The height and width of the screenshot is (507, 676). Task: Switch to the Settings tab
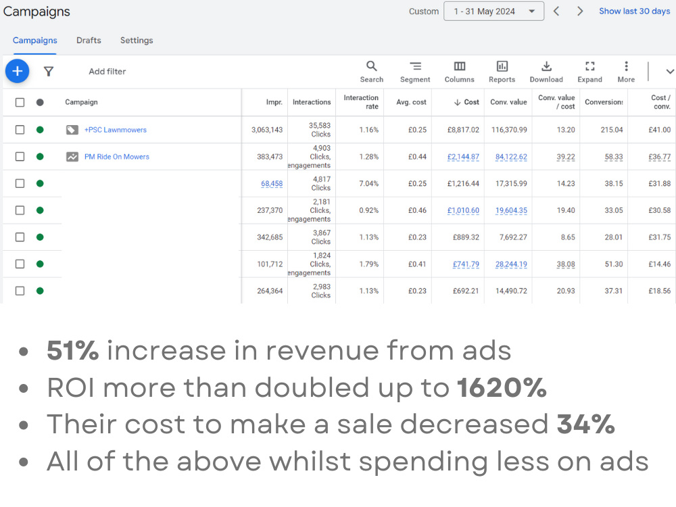pos(137,41)
